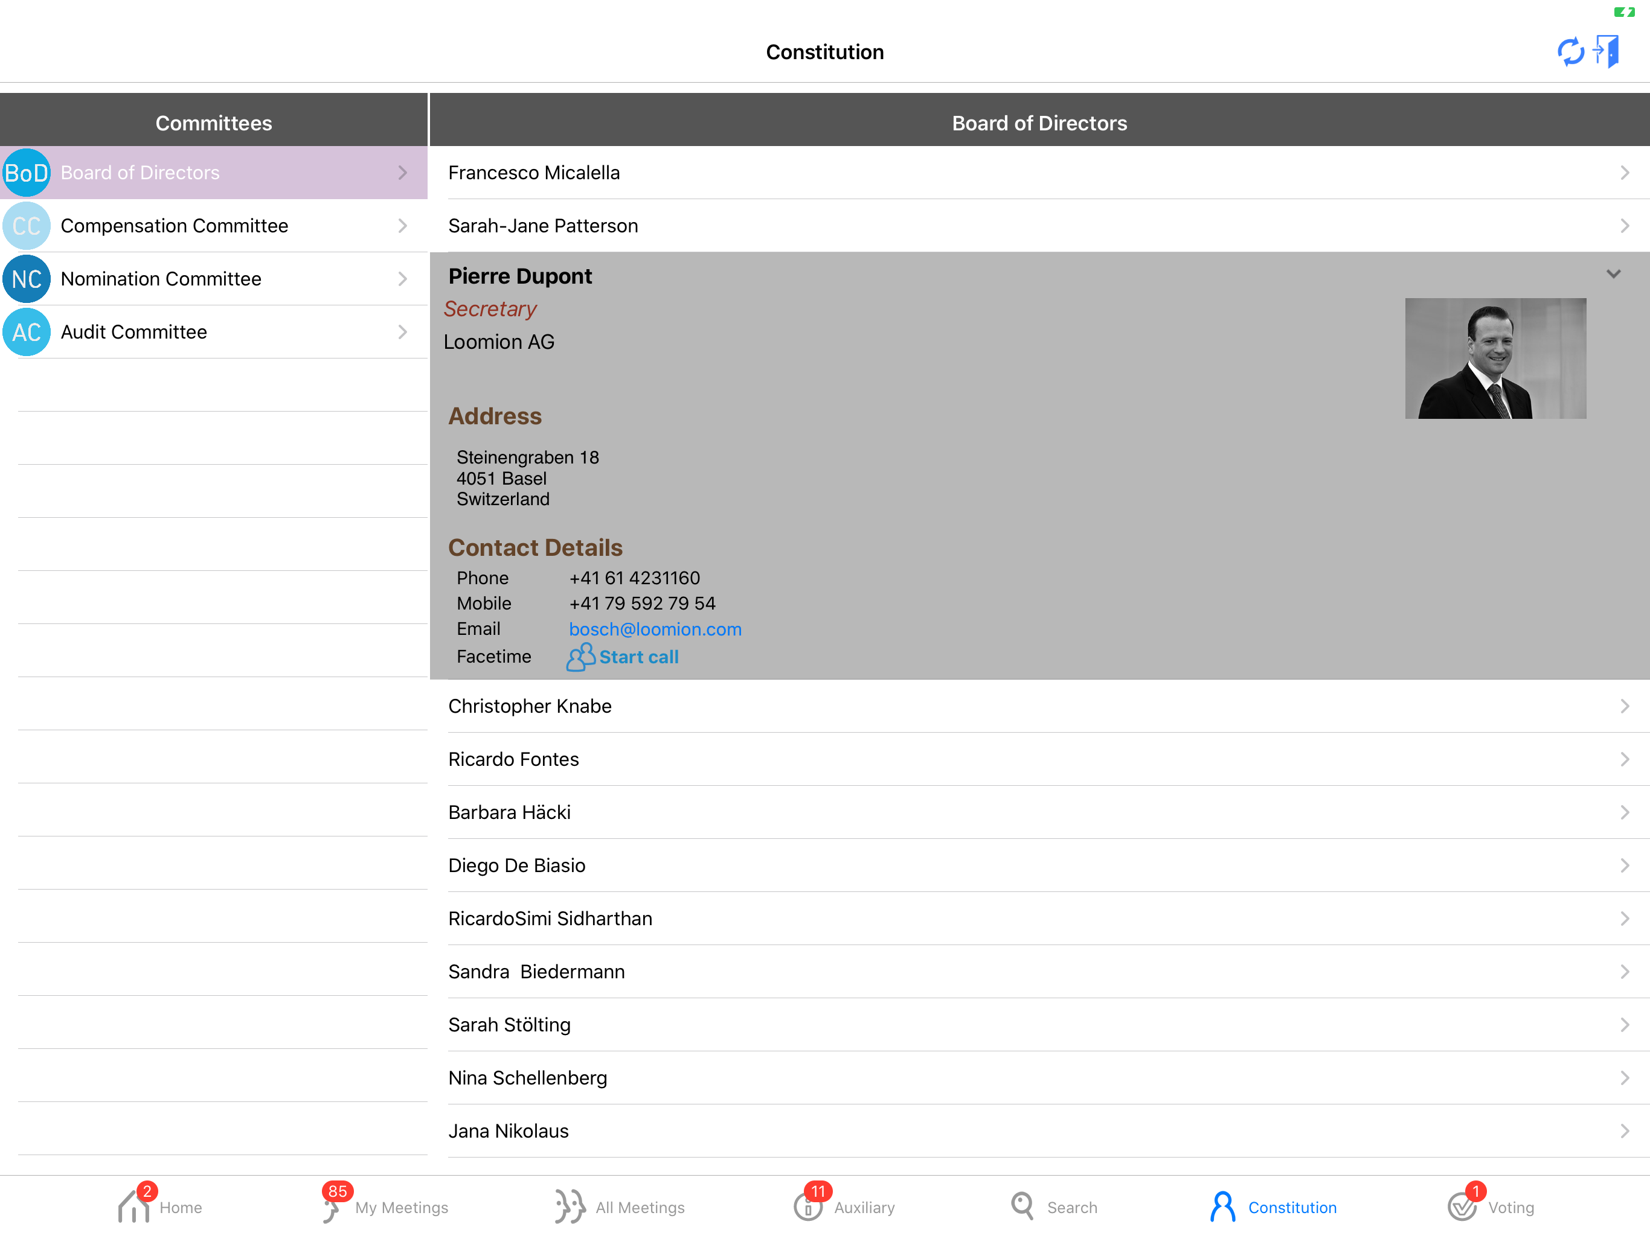Tap the battery status indicator
This screenshot has width=1650, height=1236.
(1624, 12)
